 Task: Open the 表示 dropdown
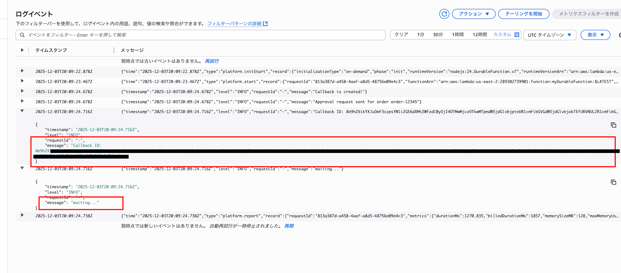click(595, 35)
